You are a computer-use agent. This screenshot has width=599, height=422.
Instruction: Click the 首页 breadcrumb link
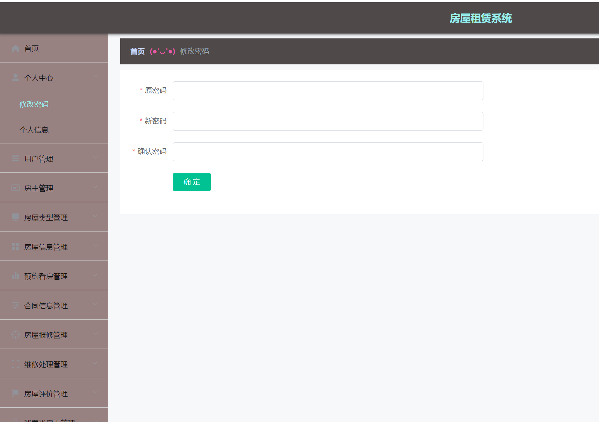tap(137, 52)
